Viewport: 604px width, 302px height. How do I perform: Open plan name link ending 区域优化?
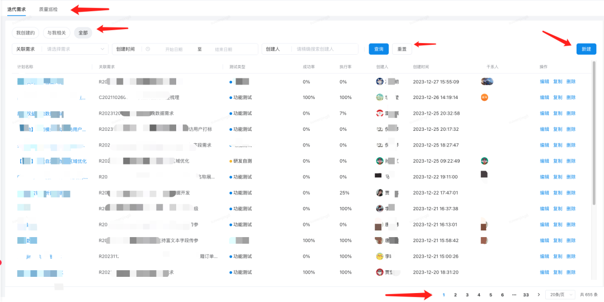[x=53, y=161]
